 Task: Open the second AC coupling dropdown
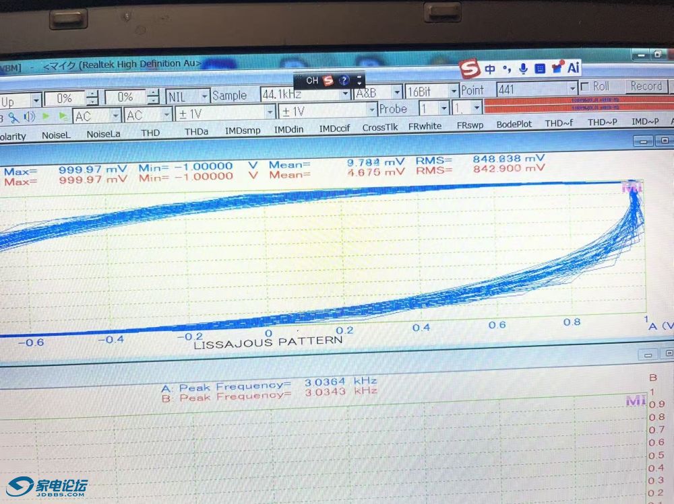click(166, 114)
